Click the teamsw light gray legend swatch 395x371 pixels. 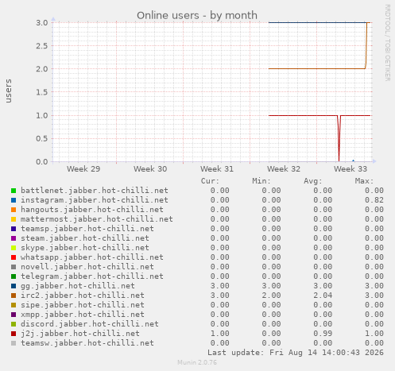pyautogui.click(x=14, y=343)
